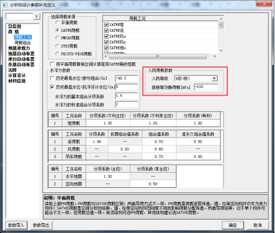Viewport: 275px width, 233px height.
Task: Open 荷载组合 tree item
Action: (x=23, y=42)
